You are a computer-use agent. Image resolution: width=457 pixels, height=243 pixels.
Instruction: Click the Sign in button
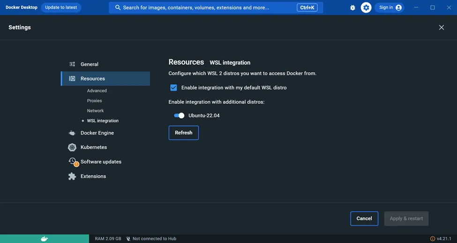390,8
